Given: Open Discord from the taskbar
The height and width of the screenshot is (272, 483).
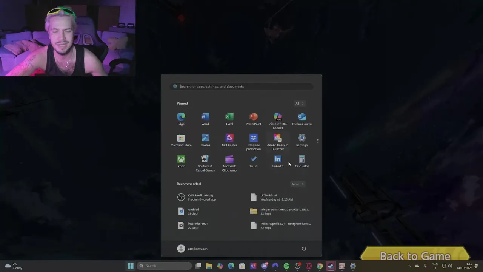Looking at the screenshot, I should pyautogui.click(x=265, y=266).
